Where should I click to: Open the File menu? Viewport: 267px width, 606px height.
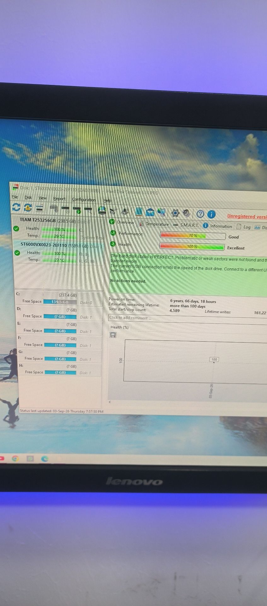tap(15, 197)
